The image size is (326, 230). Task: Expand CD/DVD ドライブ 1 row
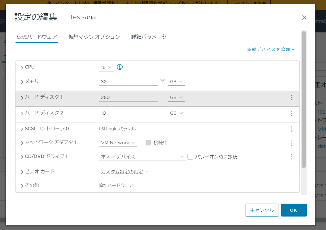click(22, 157)
